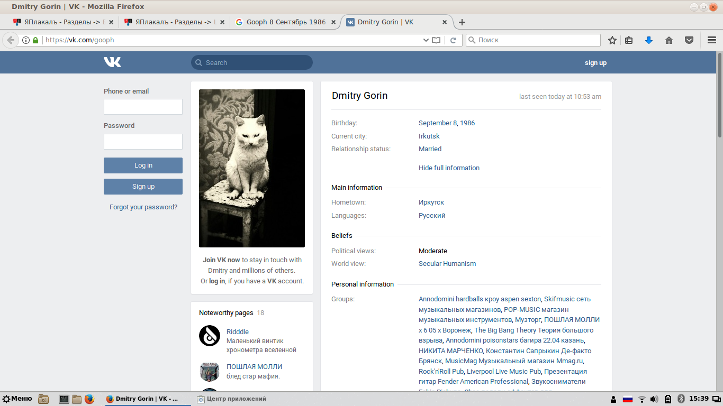Click the Ridddle page avatar icon
The height and width of the screenshot is (406, 723).
(210, 336)
